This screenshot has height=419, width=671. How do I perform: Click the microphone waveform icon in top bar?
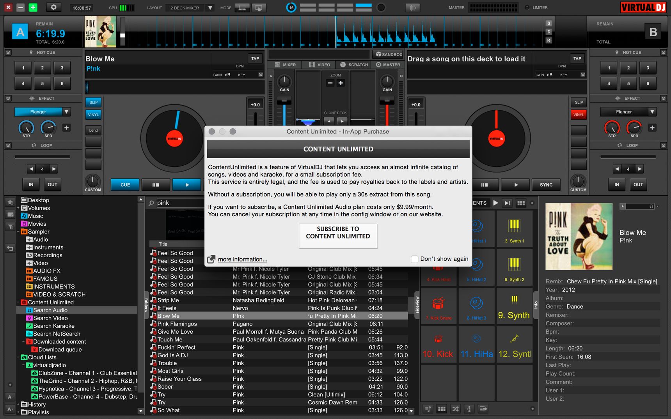(412, 7)
